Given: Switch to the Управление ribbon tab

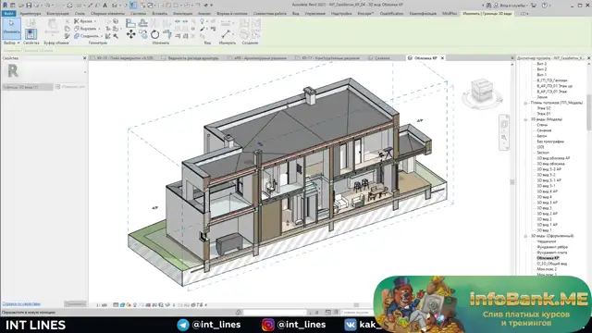Looking at the screenshot, I should click(x=314, y=13).
